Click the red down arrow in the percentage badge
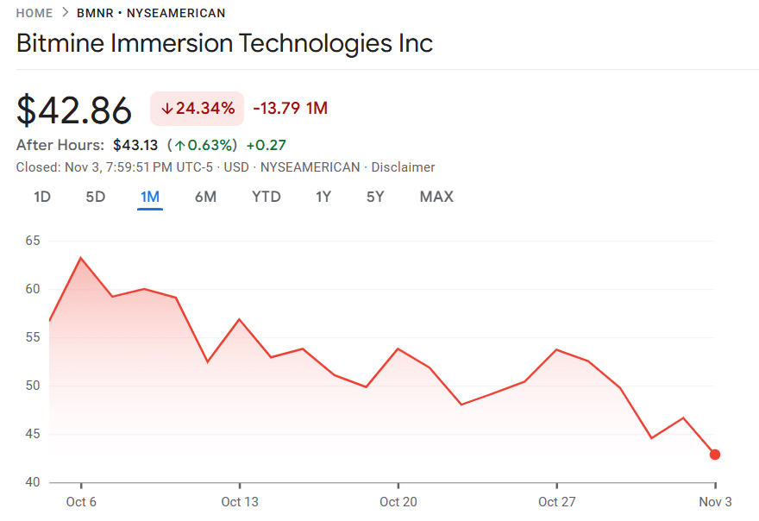759x521 pixels. click(x=166, y=109)
